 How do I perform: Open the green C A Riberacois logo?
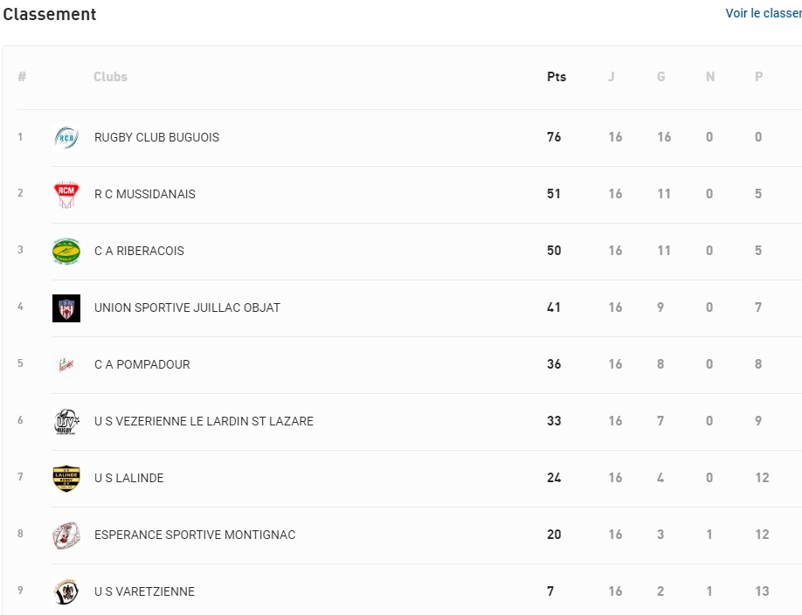pyautogui.click(x=66, y=252)
